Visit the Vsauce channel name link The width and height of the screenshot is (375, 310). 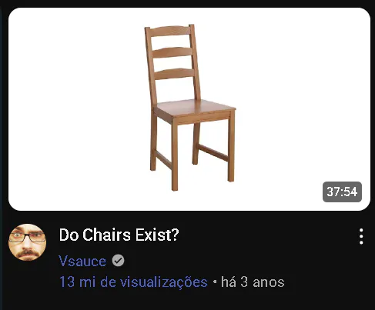tap(82, 261)
